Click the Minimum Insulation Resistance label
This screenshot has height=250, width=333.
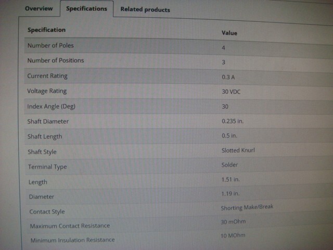tap(72, 240)
